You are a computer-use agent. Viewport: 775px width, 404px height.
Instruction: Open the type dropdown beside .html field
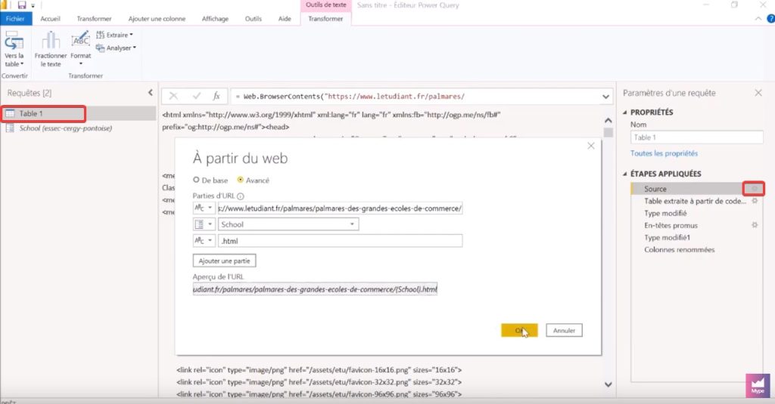pyautogui.click(x=204, y=241)
